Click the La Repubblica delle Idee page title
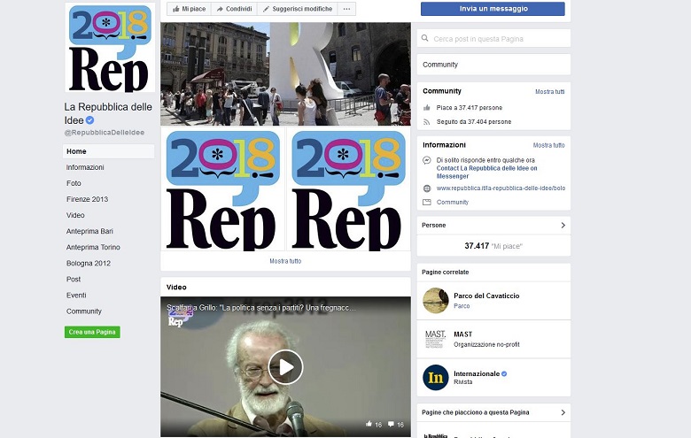Viewport: 691px width, 438px height. (108, 113)
